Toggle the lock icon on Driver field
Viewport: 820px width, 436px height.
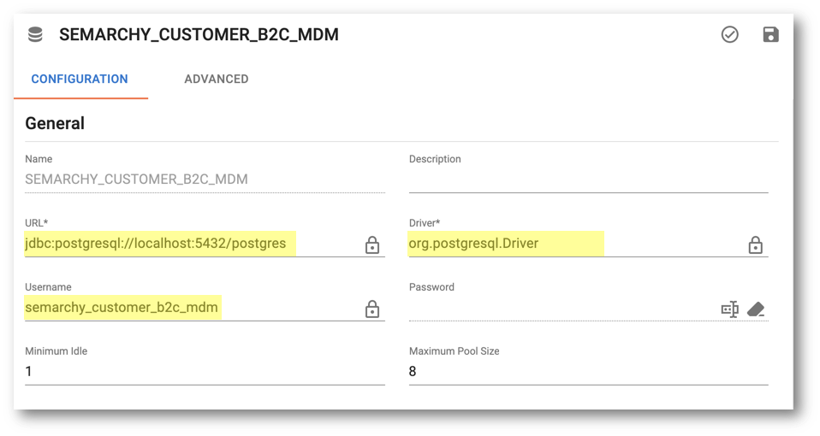[755, 245]
